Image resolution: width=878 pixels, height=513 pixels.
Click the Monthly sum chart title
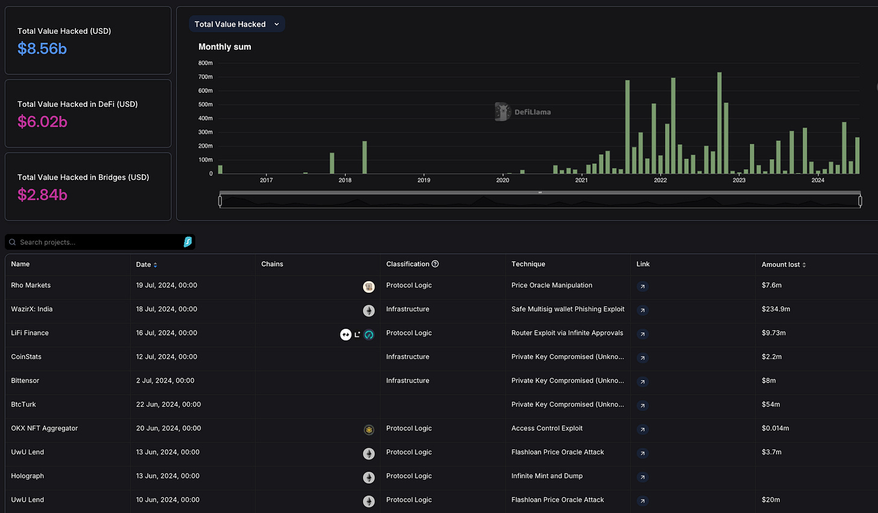point(225,46)
